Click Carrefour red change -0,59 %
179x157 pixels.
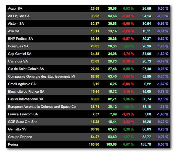(128, 61)
